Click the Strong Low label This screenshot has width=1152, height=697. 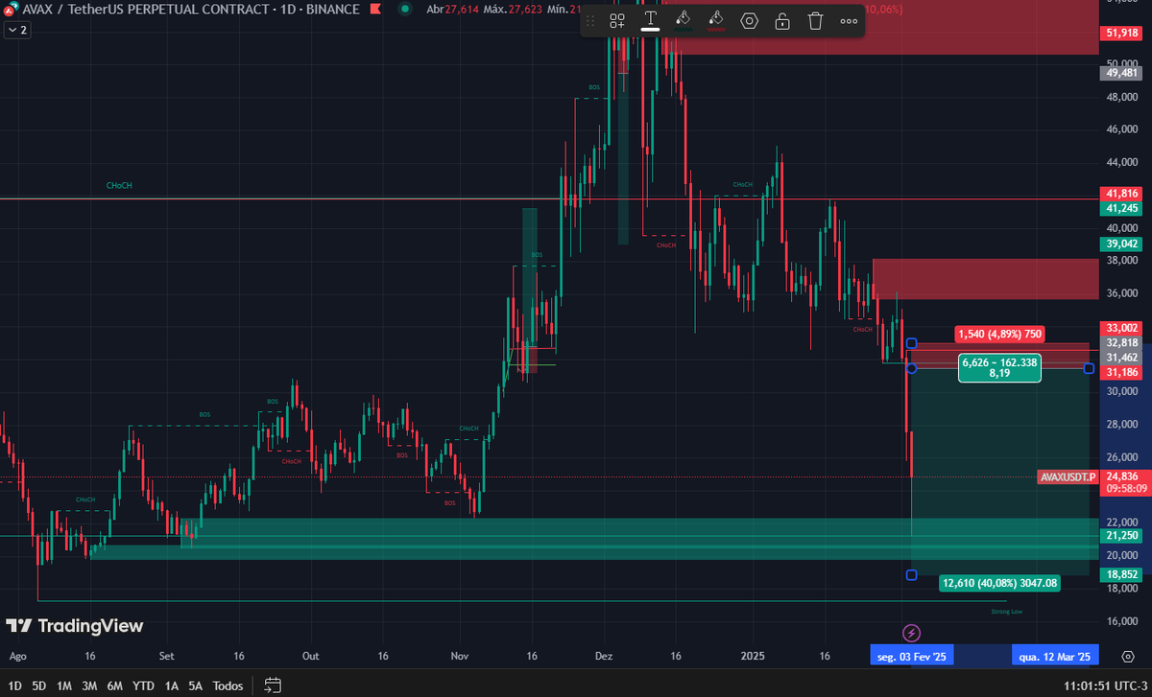point(1005,611)
